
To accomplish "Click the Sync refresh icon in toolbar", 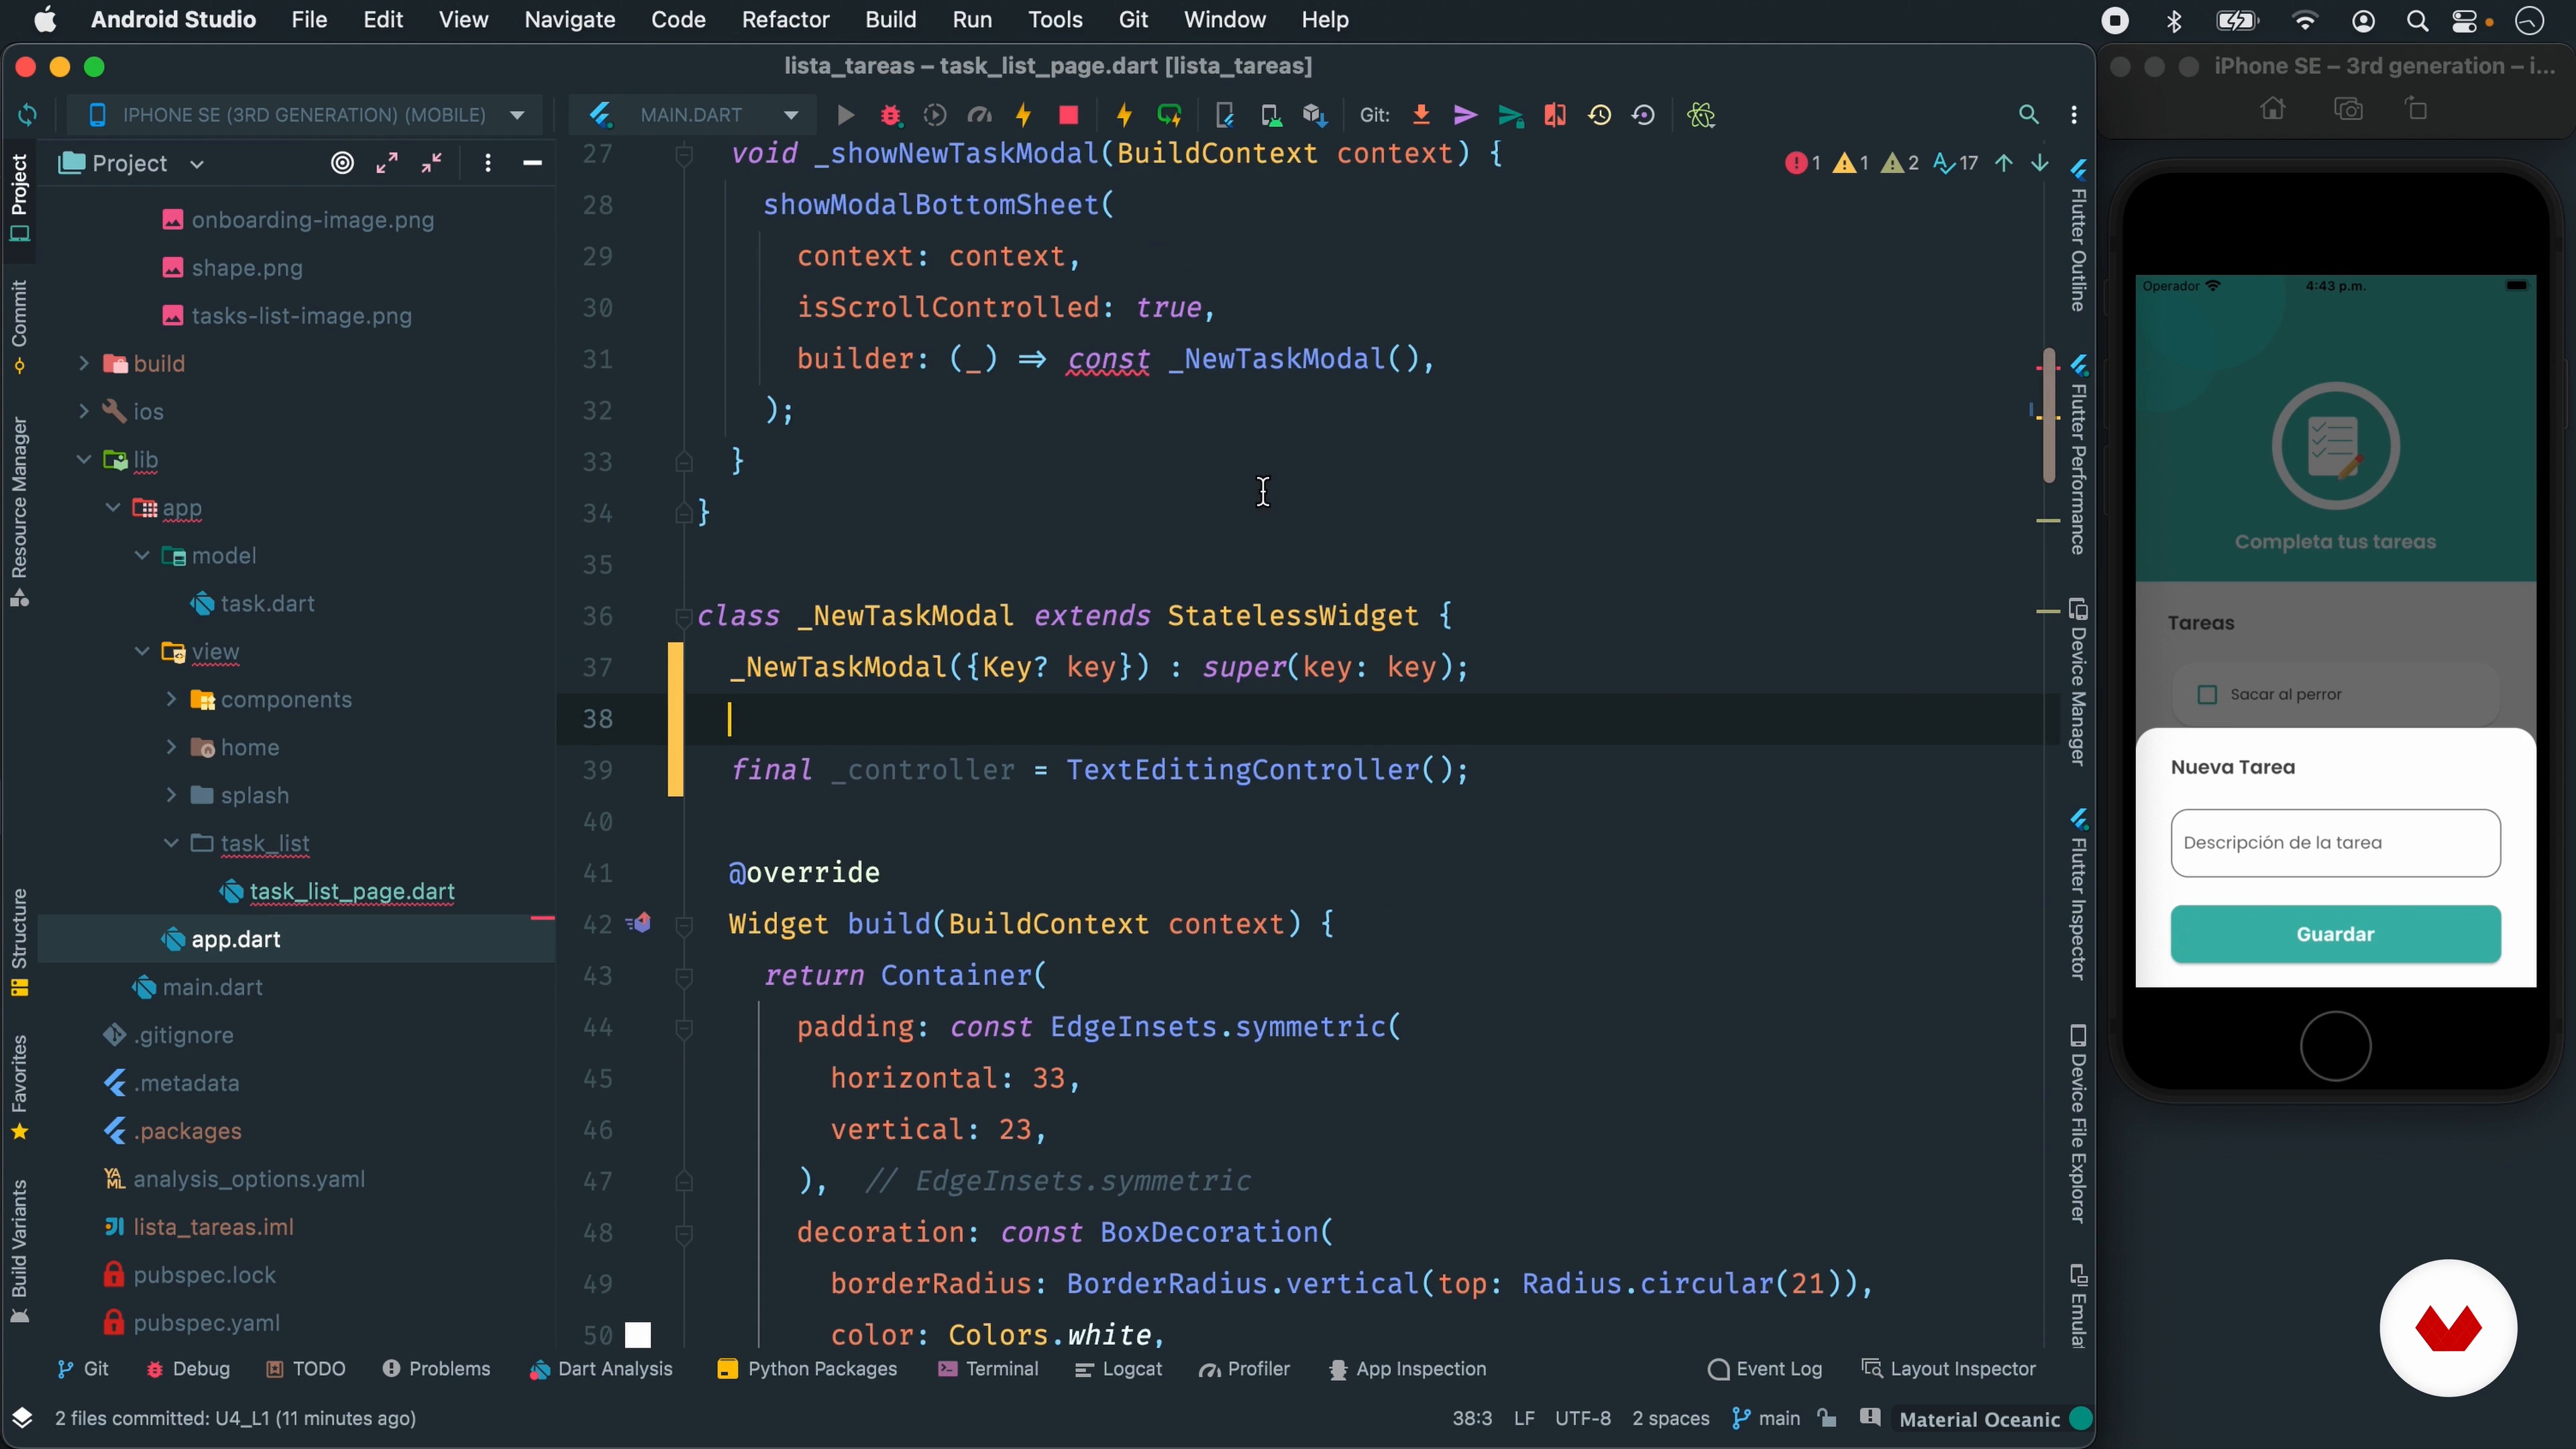I will coord(28,115).
